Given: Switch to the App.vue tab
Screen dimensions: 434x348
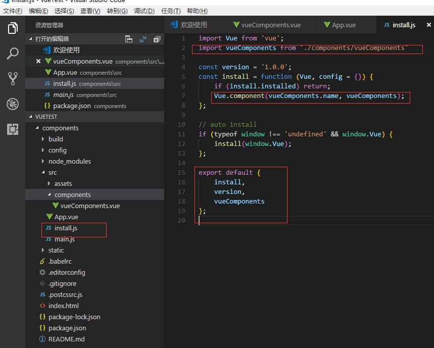Looking at the screenshot, I should click(x=344, y=25).
